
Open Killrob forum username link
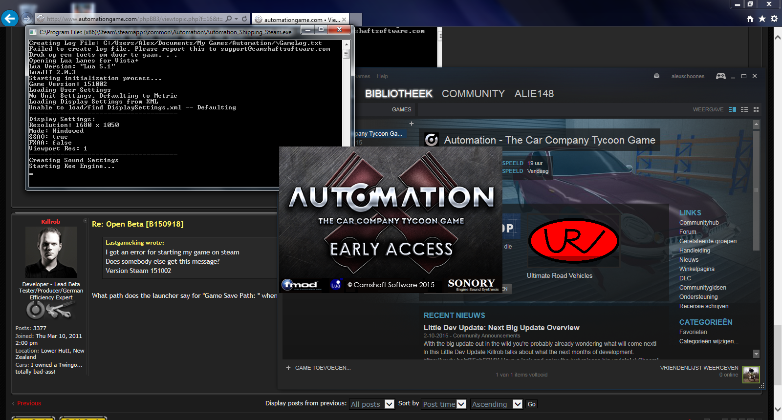(51, 222)
